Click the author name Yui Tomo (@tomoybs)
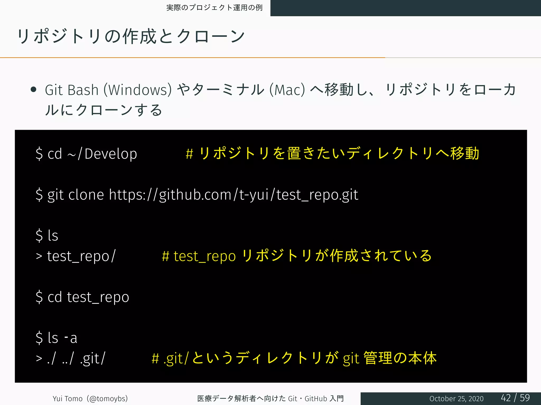The width and height of the screenshot is (541, 405). [90, 398]
